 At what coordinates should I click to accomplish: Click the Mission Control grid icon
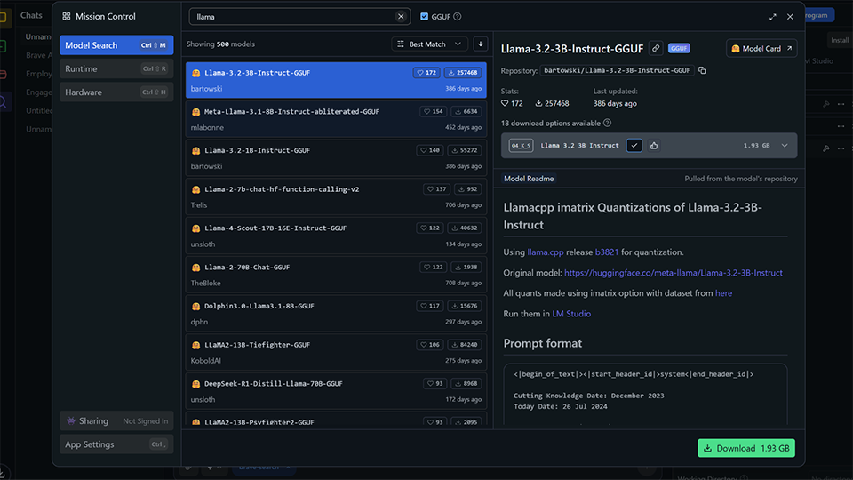pos(67,16)
